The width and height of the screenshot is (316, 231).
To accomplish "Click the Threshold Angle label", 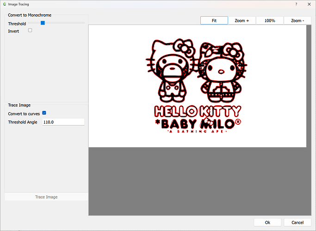I will [x=23, y=122].
